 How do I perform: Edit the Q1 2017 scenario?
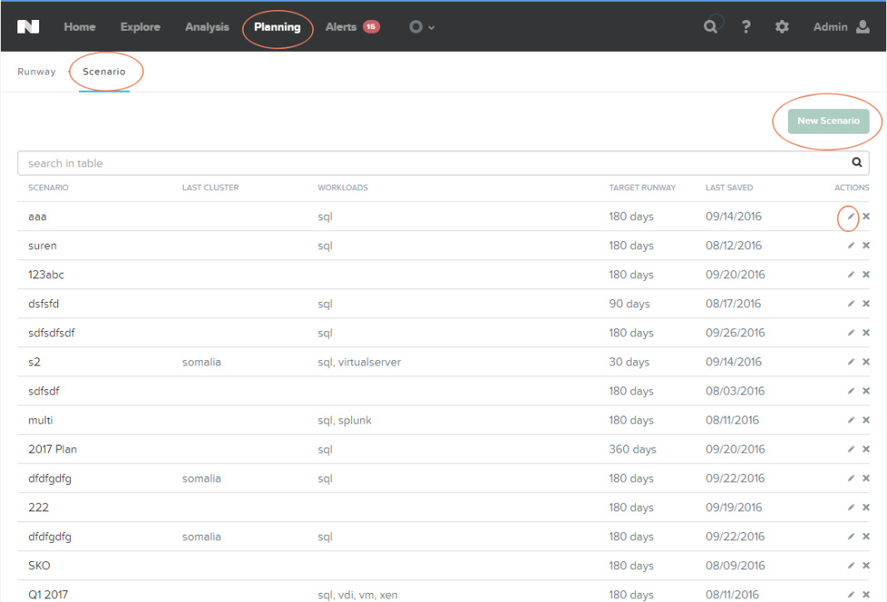[851, 595]
